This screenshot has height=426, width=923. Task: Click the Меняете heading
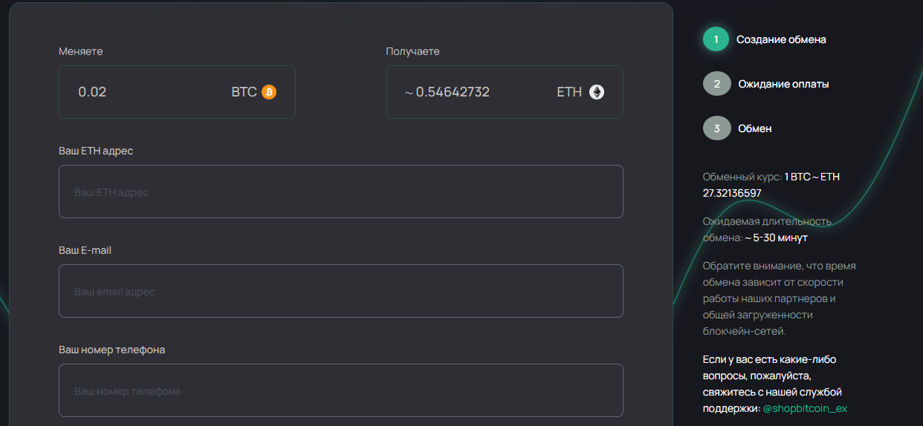pyautogui.click(x=81, y=51)
